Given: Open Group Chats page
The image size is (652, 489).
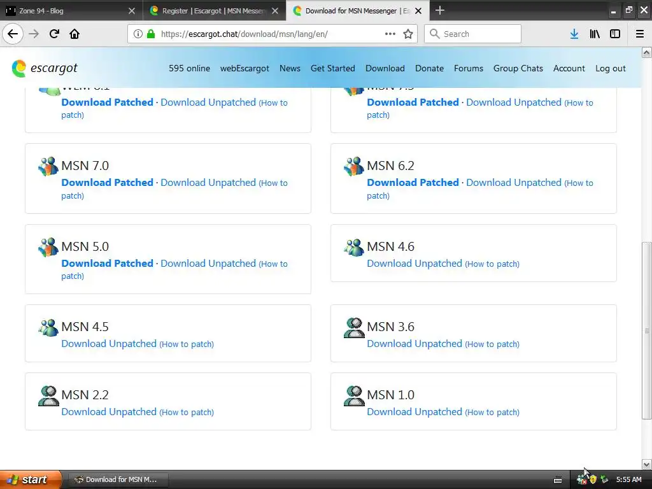Looking at the screenshot, I should click(518, 68).
